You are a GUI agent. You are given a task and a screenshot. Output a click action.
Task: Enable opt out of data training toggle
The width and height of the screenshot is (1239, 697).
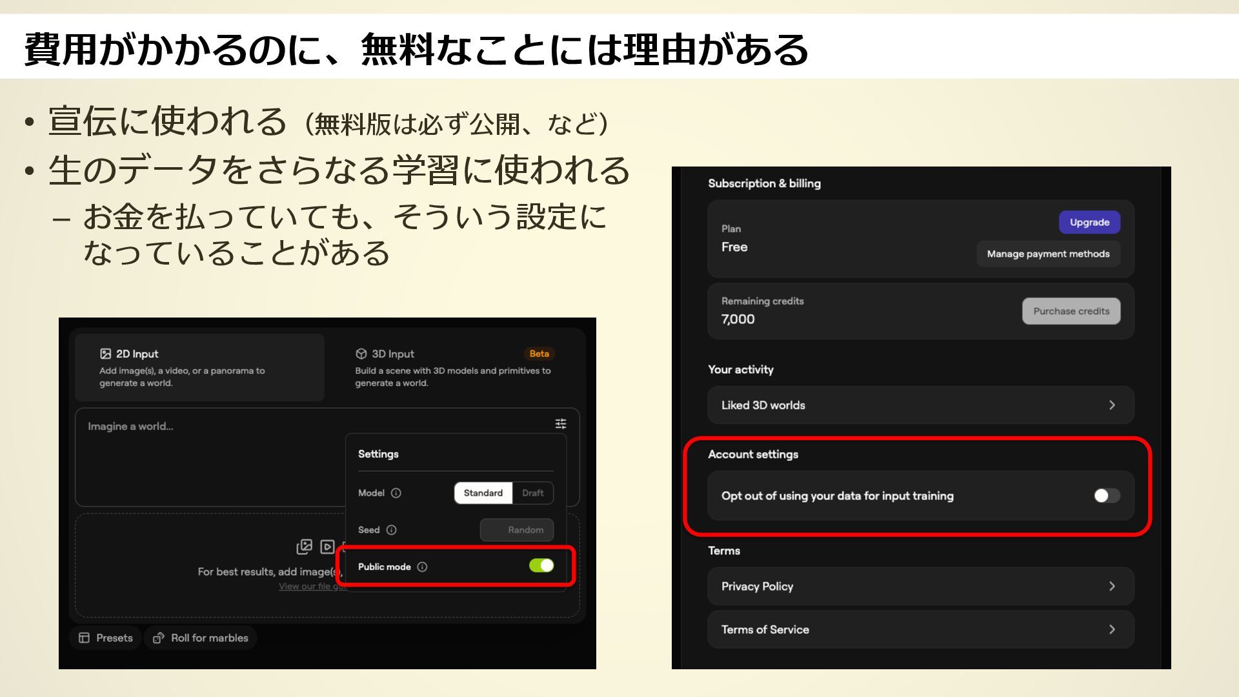[1107, 496]
